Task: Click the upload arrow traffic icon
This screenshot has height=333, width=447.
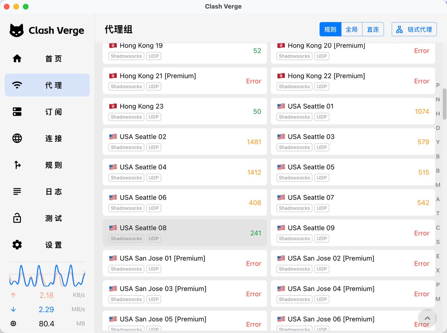Action: 13,295
